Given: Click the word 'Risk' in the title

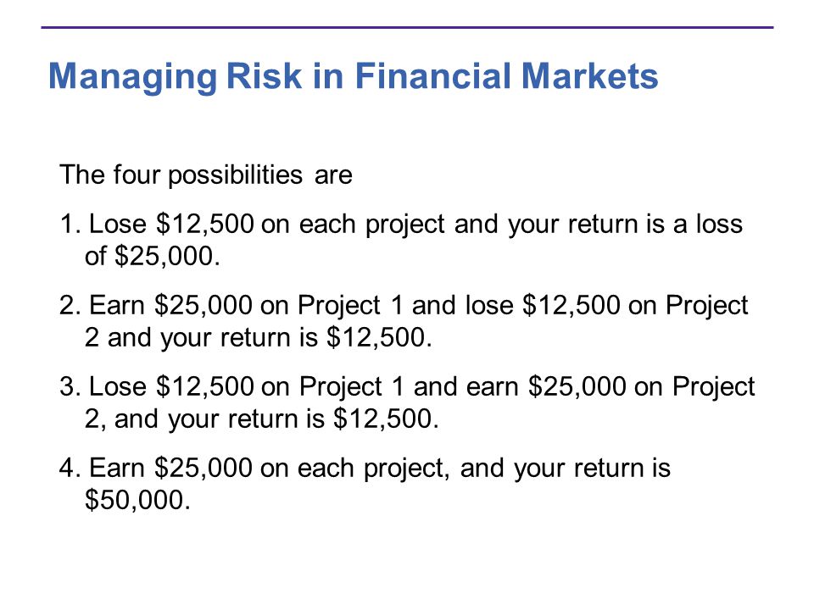Looking at the screenshot, I should click(264, 75).
